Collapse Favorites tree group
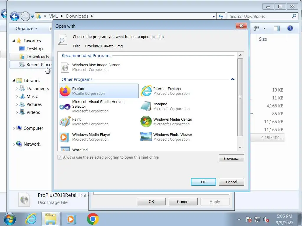 14,41
